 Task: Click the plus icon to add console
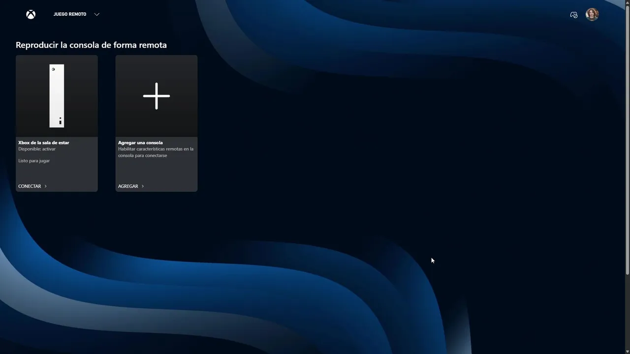[x=157, y=96]
